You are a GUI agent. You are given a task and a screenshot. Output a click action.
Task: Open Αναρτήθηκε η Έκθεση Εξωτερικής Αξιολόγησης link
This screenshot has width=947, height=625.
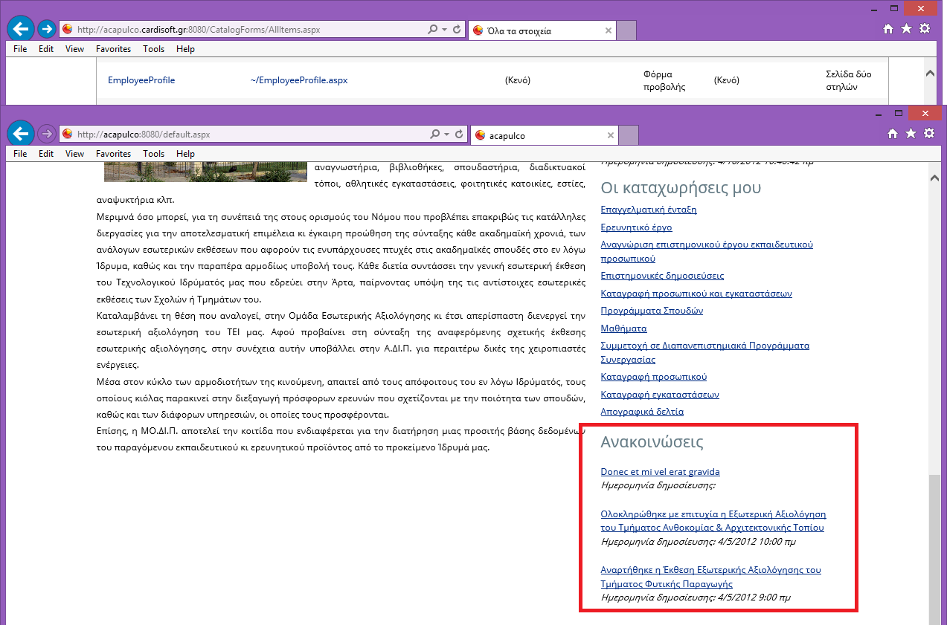coord(711,577)
